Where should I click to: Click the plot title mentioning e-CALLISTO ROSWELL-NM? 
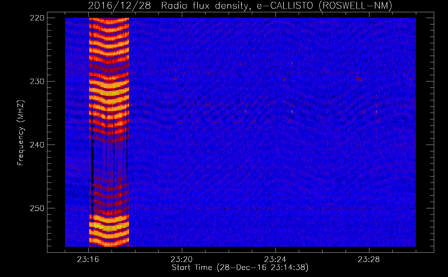point(240,6)
